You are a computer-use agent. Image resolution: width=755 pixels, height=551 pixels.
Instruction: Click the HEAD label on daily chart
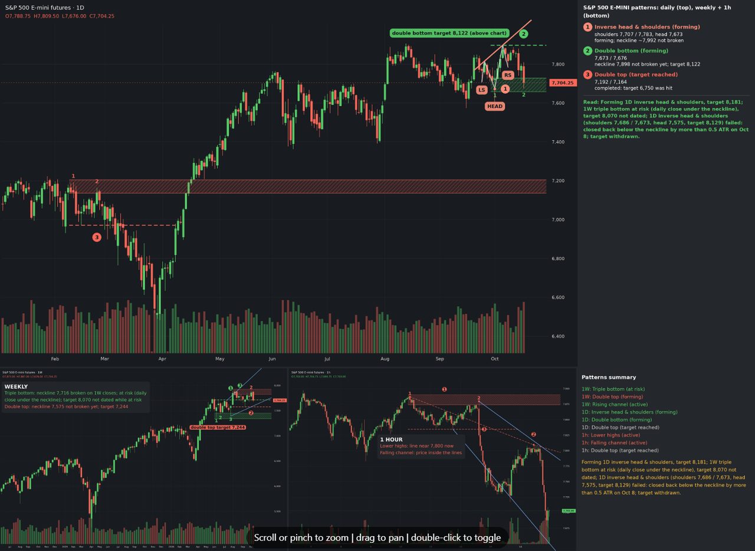[495, 107]
